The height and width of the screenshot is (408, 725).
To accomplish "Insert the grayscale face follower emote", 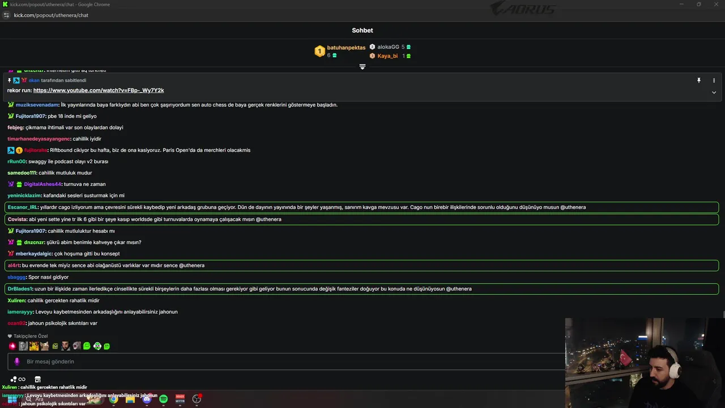I will tap(23, 346).
